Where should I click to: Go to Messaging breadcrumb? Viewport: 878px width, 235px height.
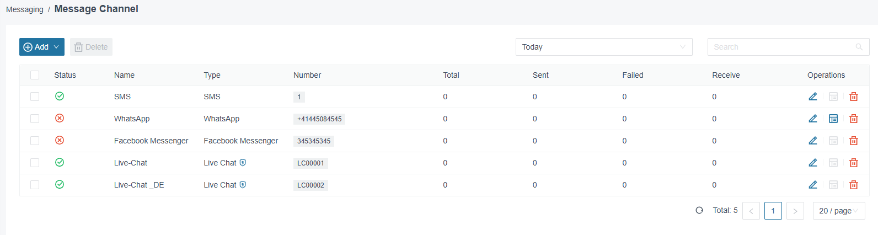point(25,9)
